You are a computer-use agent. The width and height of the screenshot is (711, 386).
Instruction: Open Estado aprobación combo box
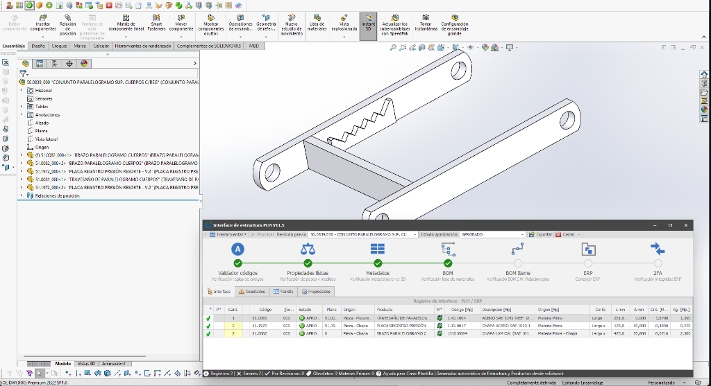click(x=492, y=234)
